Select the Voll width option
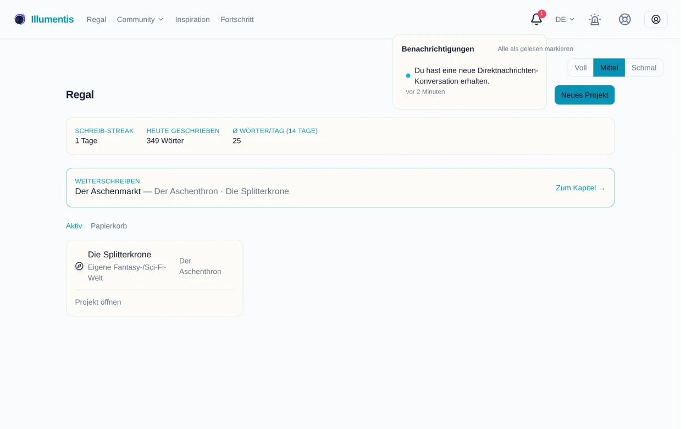The height and width of the screenshot is (429, 686). 580,68
